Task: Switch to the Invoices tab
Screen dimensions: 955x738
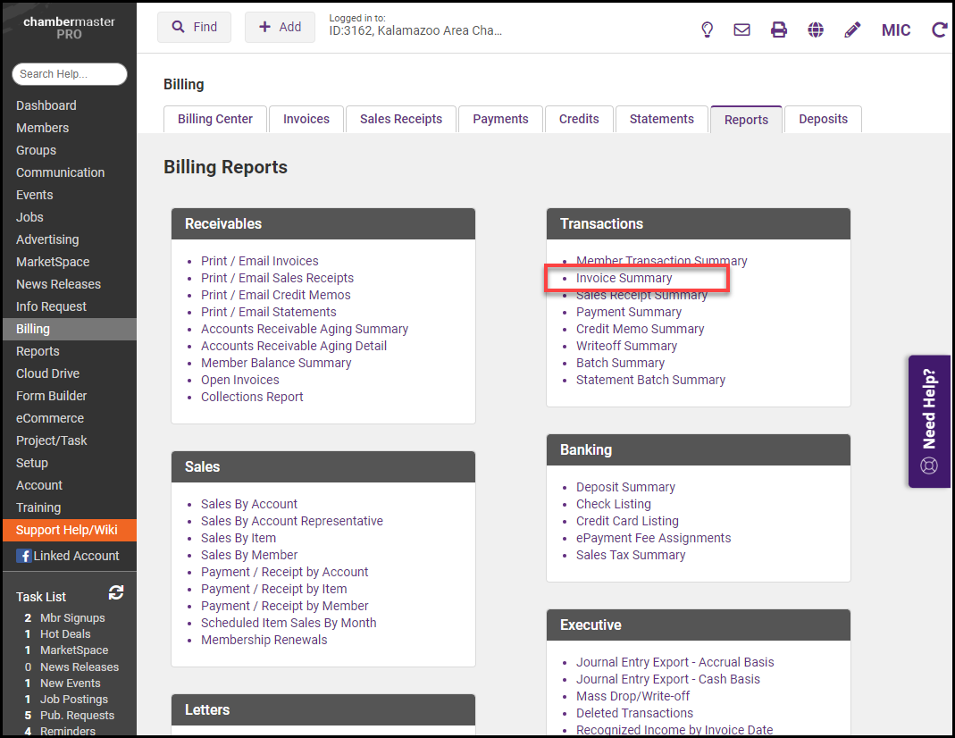Action: (x=306, y=119)
